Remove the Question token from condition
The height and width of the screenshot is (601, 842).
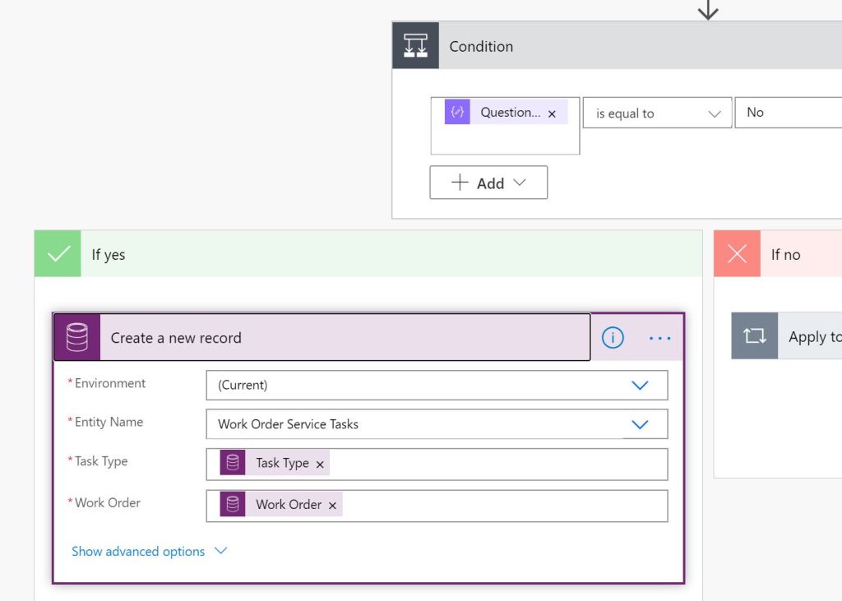coord(552,114)
